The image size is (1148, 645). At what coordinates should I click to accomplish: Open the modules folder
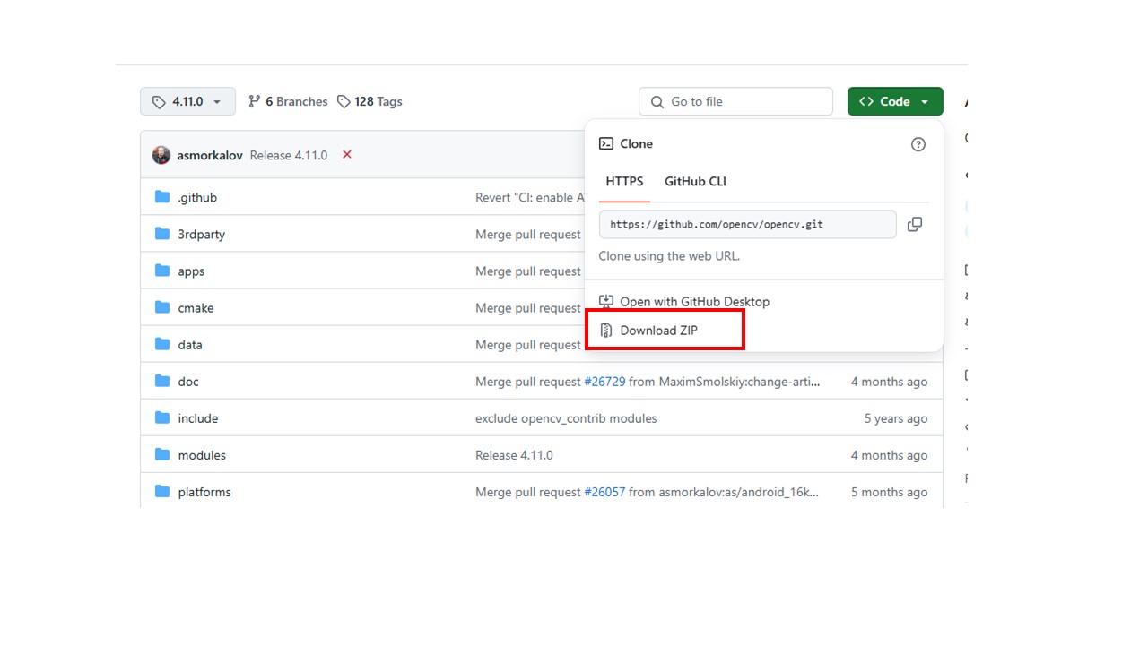[x=202, y=455]
